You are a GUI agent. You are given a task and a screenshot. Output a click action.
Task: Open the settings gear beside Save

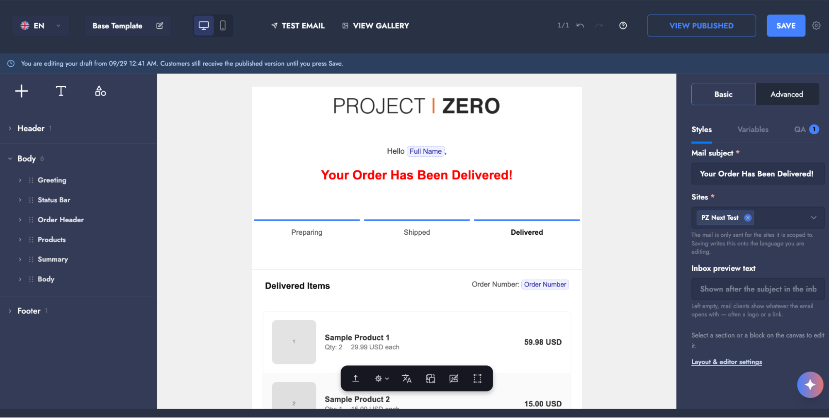tap(816, 26)
